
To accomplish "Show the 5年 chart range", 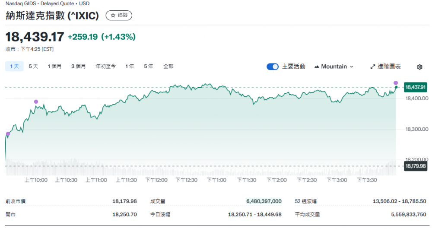I will (x=148, y=67).
